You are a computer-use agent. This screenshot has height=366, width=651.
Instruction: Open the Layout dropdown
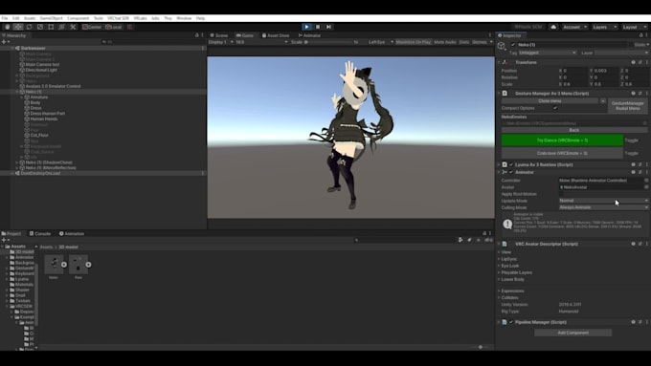634,27
